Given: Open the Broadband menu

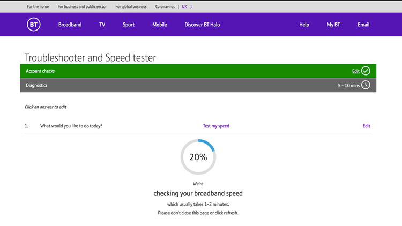Looking at the screenshot, I should click(x=70, y=25).
